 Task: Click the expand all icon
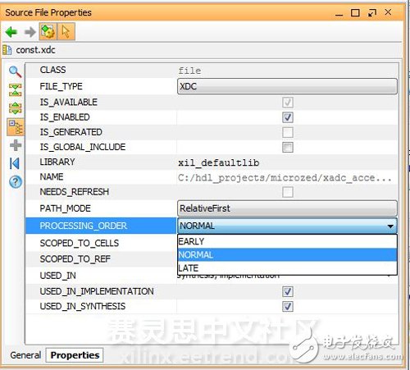[x=16, y=108]
